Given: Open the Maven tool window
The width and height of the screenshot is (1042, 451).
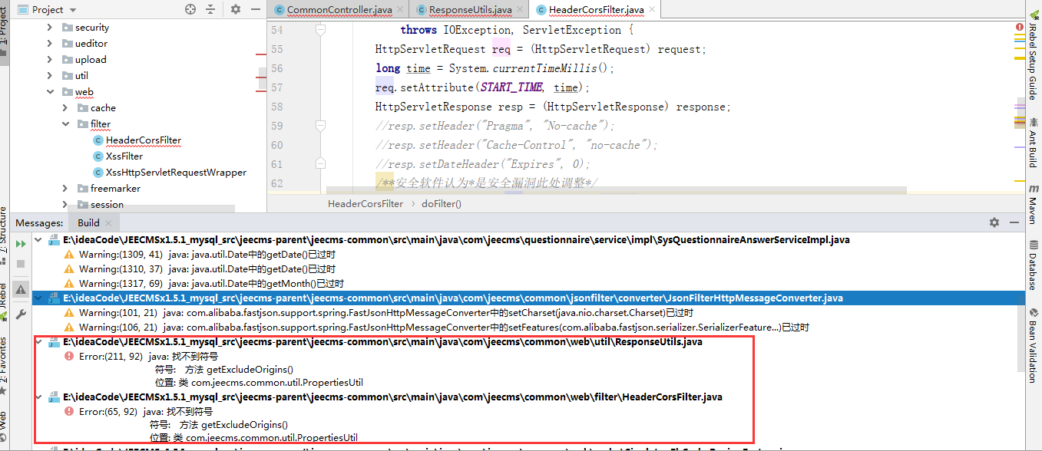Looking at the screenshot, I should 1033,203.
